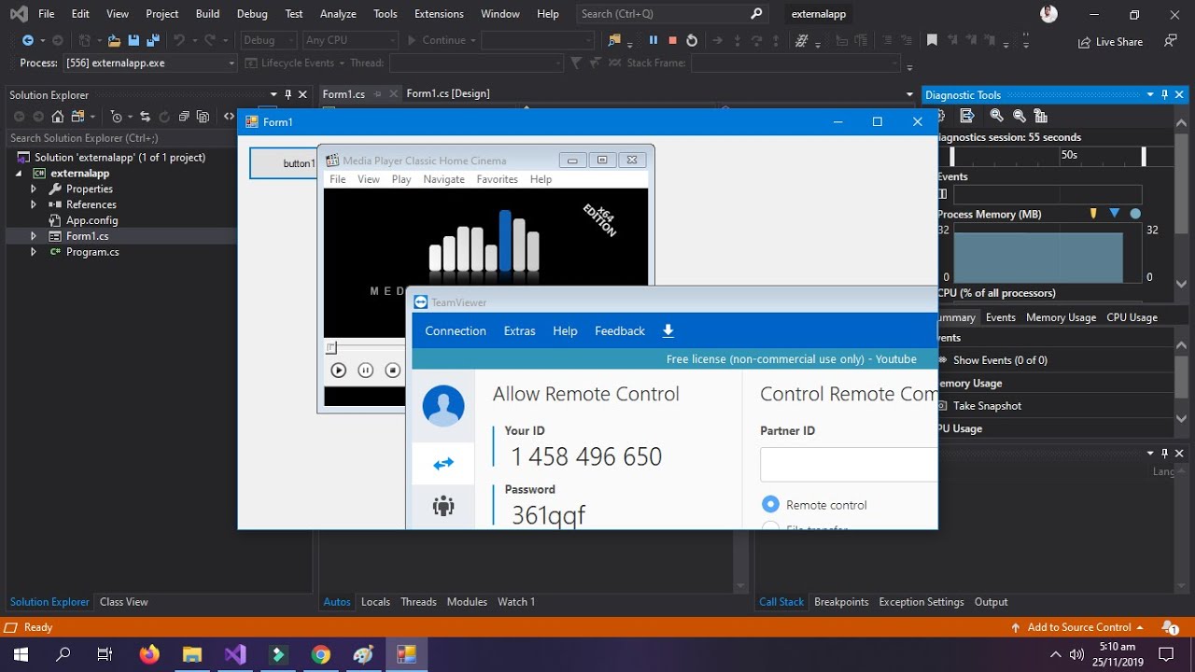1195x672 pixels.
Task: Open the Favorites menu in Media Player Classic
Action: tap(497, 179)
